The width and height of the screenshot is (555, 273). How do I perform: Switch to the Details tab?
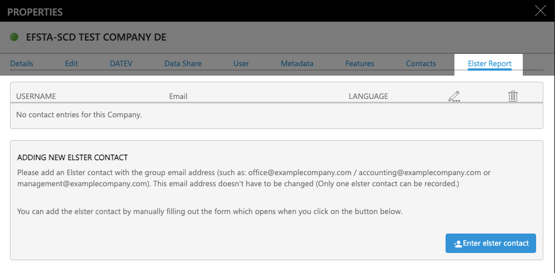[22, 63]
